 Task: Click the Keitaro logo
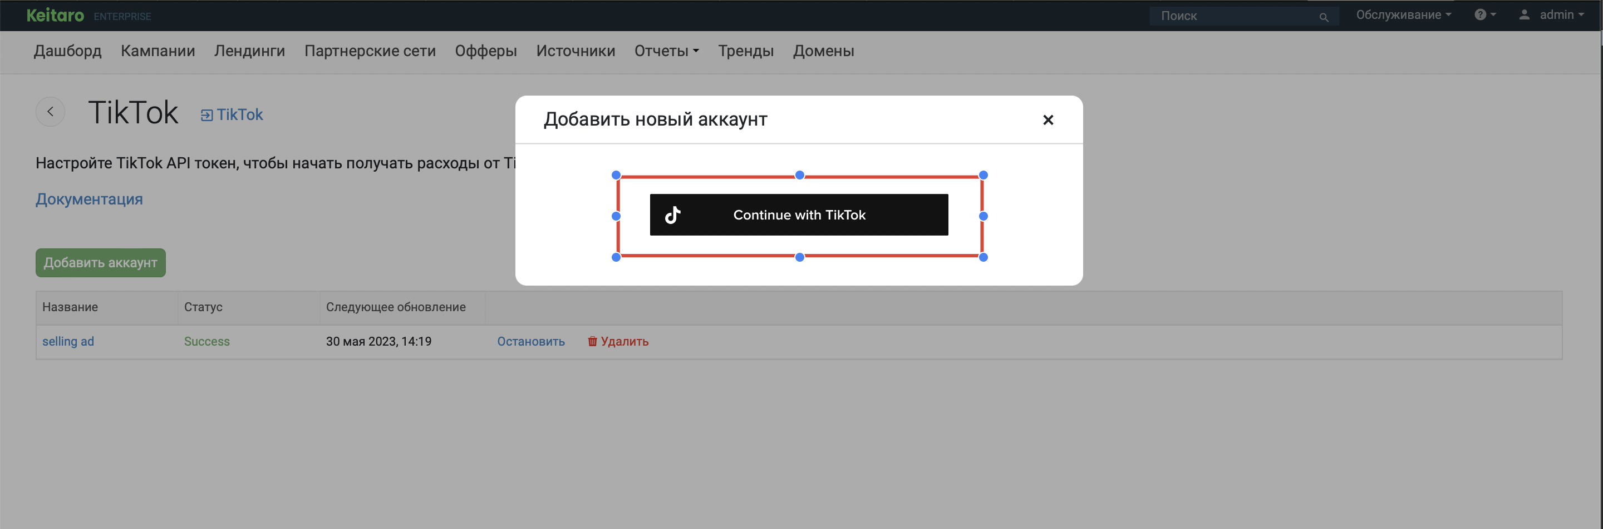click(x=56, y=16)
